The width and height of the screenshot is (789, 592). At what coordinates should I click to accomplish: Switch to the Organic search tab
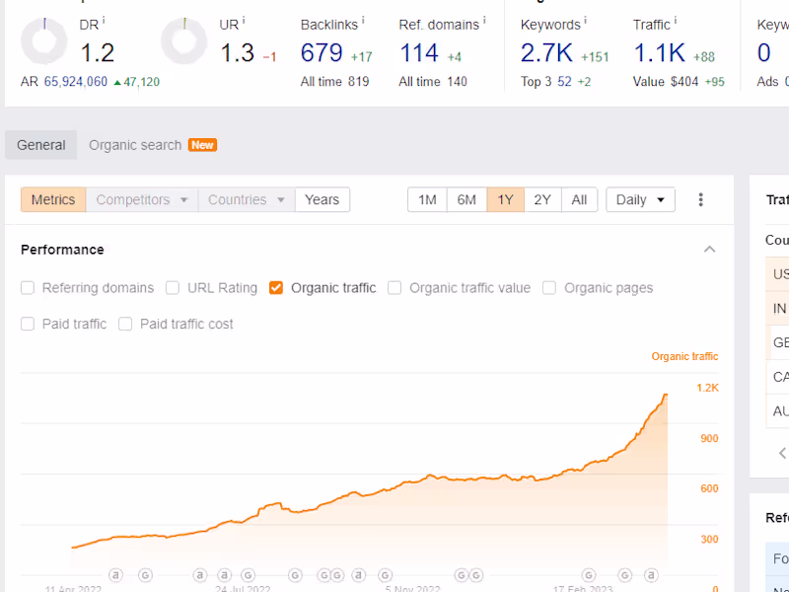click(135, 145)
